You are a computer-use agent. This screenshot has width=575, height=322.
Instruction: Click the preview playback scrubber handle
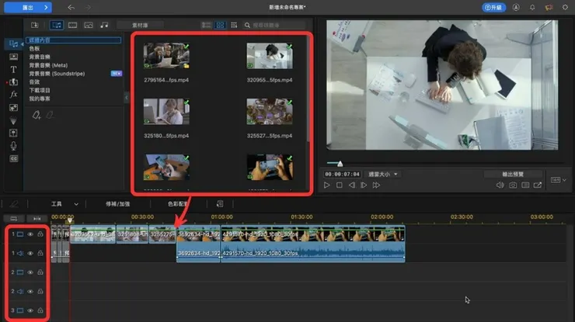[x=340, y=164]
